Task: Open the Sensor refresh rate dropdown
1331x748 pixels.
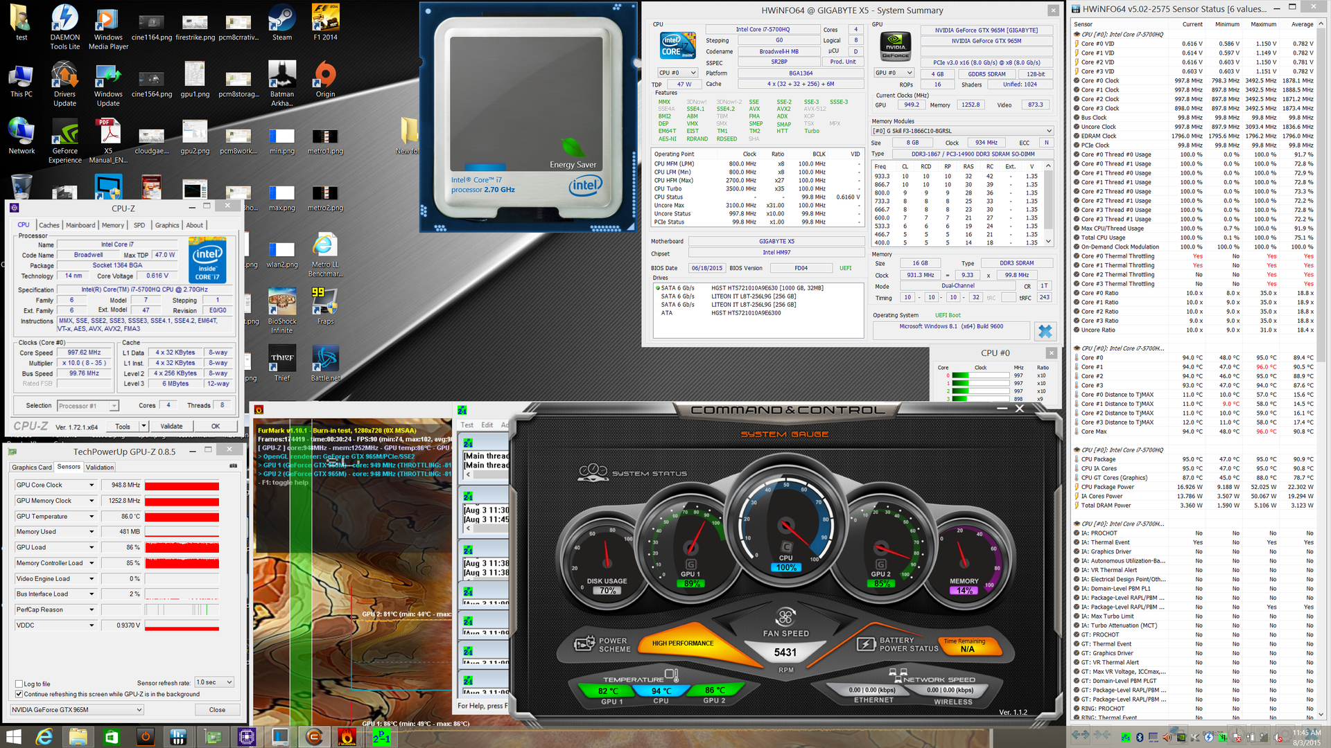Action: 214,682
